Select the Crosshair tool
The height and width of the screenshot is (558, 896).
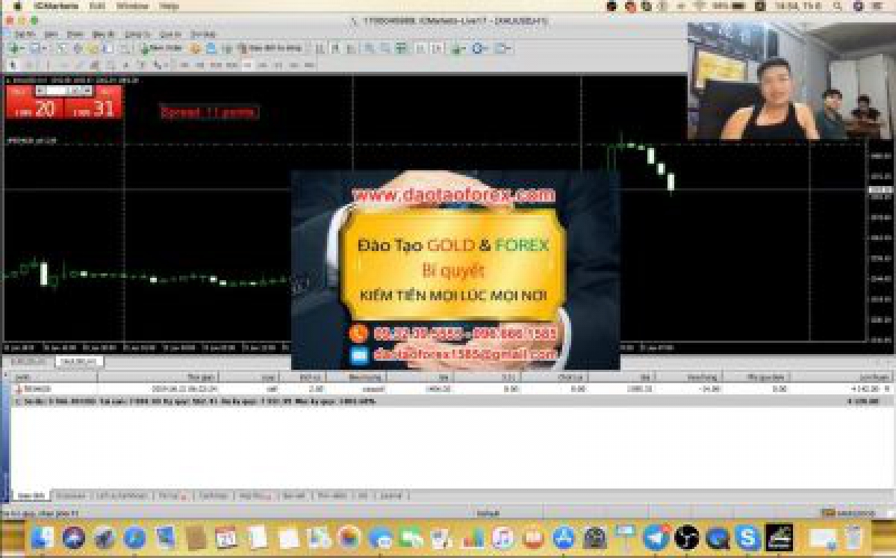(x=28, y=65)
